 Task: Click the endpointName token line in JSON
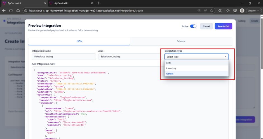pos(60,108)
